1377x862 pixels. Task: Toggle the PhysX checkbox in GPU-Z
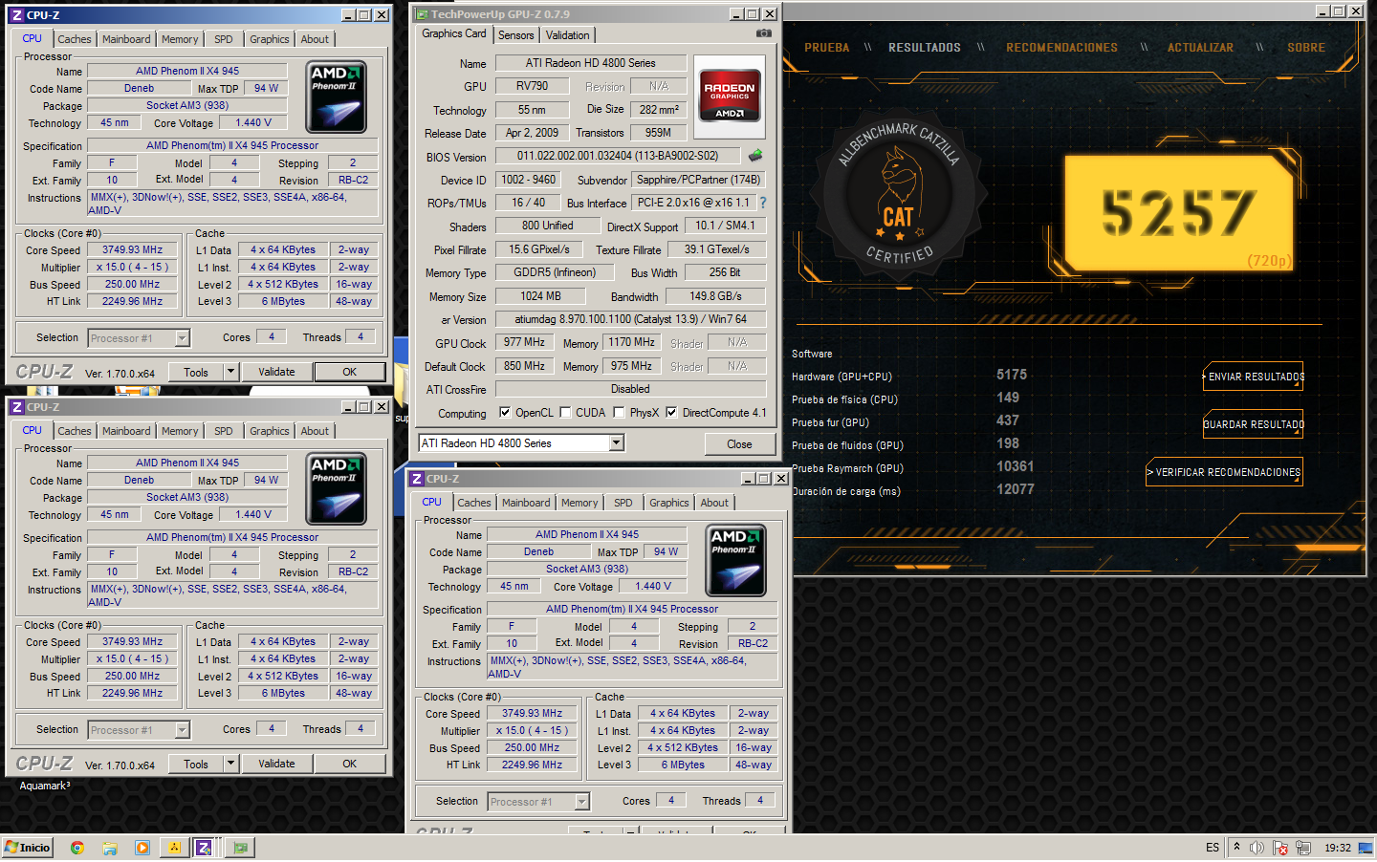tap(619, 413)
